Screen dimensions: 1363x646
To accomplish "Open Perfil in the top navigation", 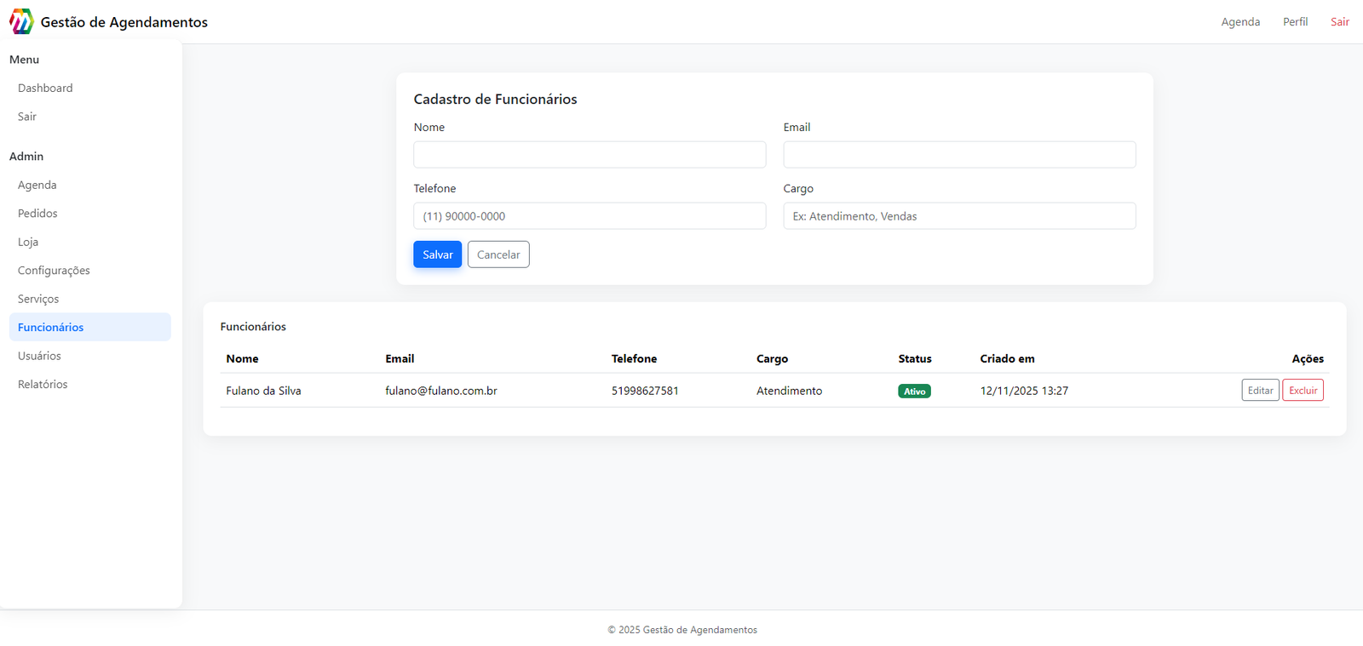I will click(x=1295, y=22).
